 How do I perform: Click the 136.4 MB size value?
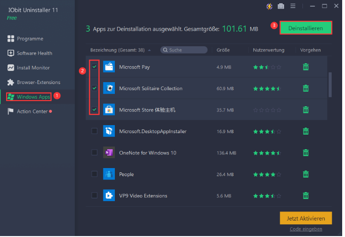[226, 153]
